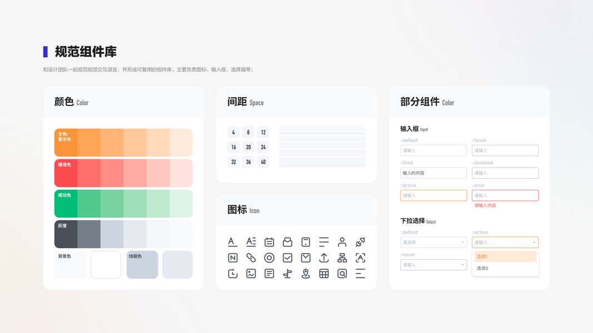This screenshot has height=333, width=593.
Task: Click the plug connector icon
Action: (361, 241)
